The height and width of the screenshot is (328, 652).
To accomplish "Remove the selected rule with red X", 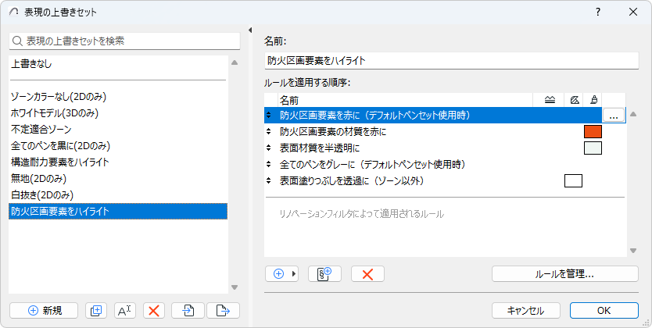I will point(367,274).
